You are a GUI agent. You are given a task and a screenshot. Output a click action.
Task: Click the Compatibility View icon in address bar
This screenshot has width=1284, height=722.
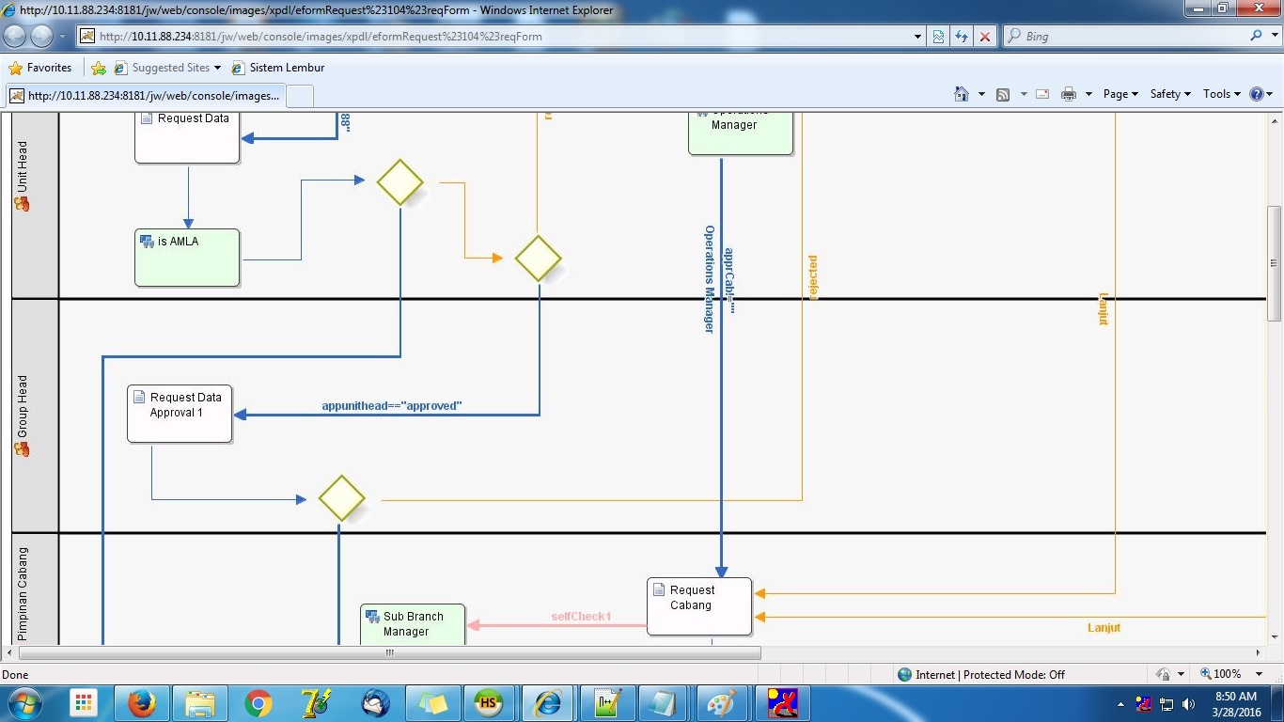point(938,37)
